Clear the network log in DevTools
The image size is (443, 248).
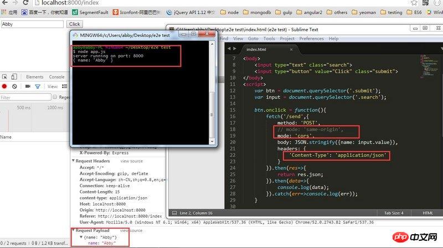(x=14, y=87)
